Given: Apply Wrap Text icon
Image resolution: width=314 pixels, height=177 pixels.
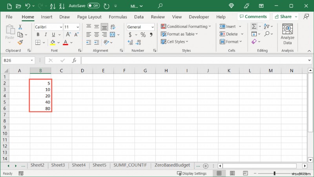Looking at the screenshot, I should click(113, 27).
